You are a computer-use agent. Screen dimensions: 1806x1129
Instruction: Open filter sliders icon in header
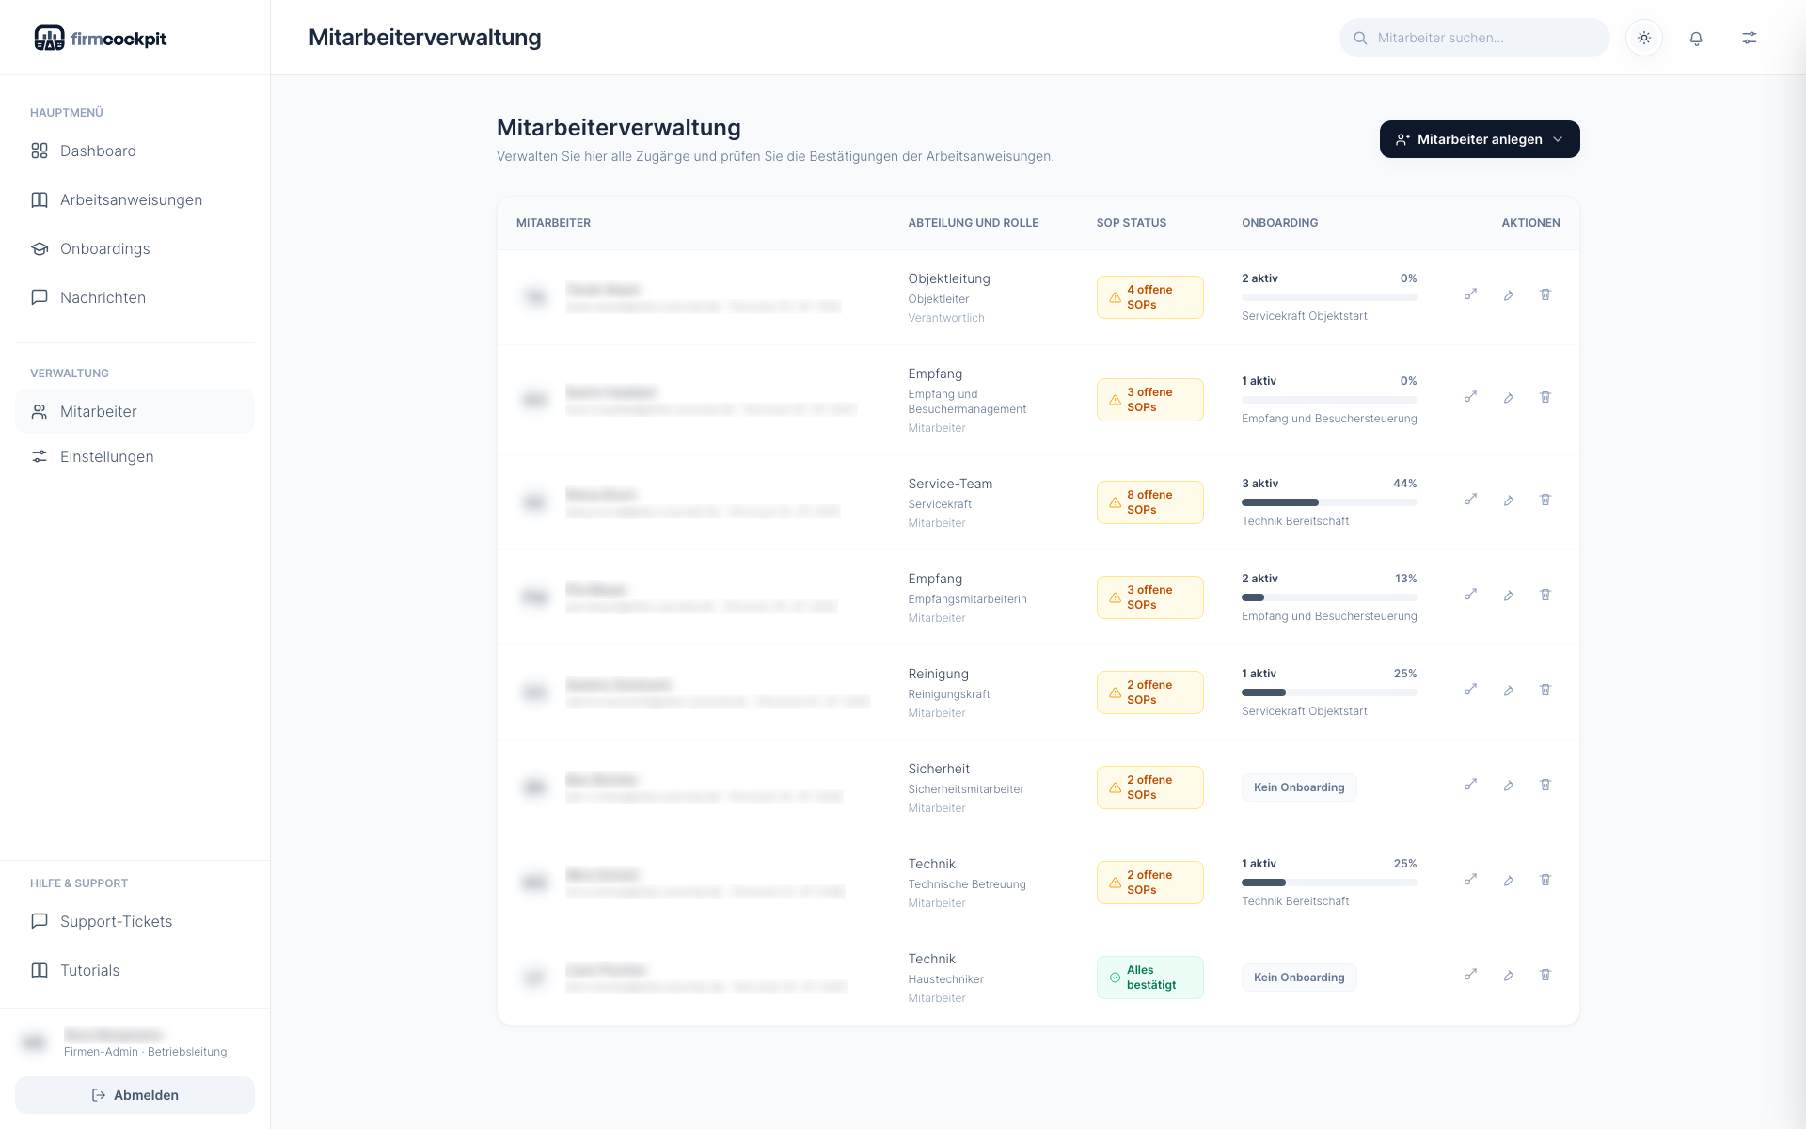[x=1749, y=38]
